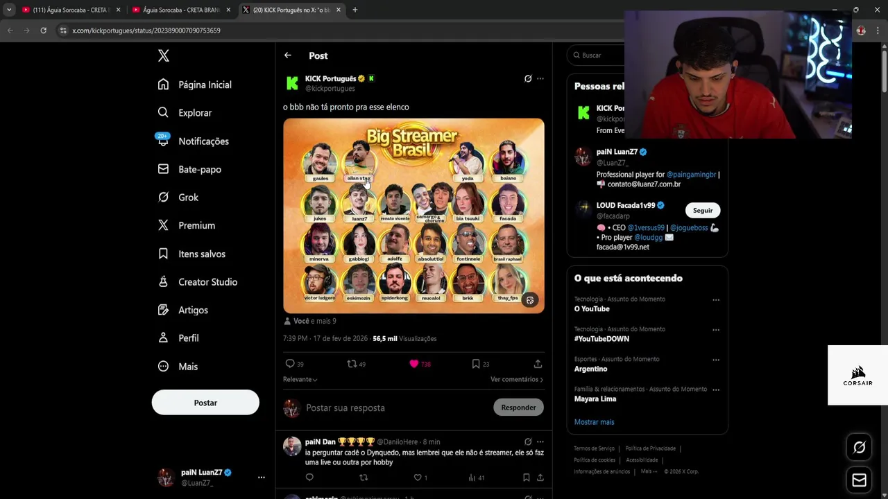Open the Relevante sort dropdown
888x499 pixels.
[x=300, y=380]
